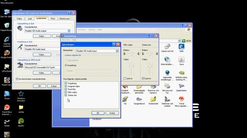Screen dimensions: 247x138
Task: Open the Realtek HD Audio Input playback-dialog dropdown
Action: tap(42, 49)
